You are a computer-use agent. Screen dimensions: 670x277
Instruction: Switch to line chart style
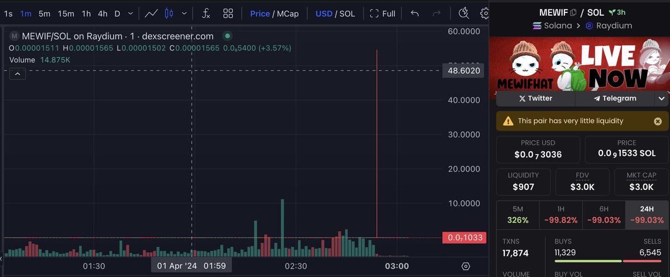pyautogui.click(x=151, y=13)
